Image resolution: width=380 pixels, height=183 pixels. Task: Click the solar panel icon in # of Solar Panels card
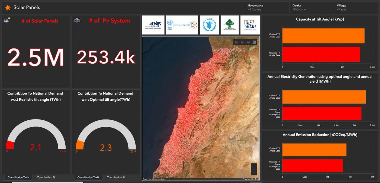click(x=7, y=21)
